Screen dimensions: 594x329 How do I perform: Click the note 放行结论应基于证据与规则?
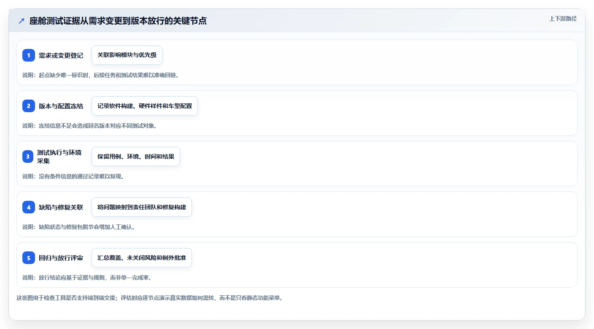(x=87, y=278)
